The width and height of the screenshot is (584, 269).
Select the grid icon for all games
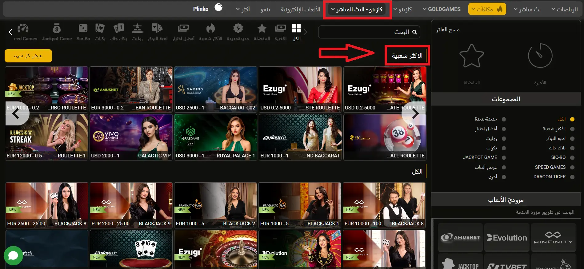coord(296,29)
